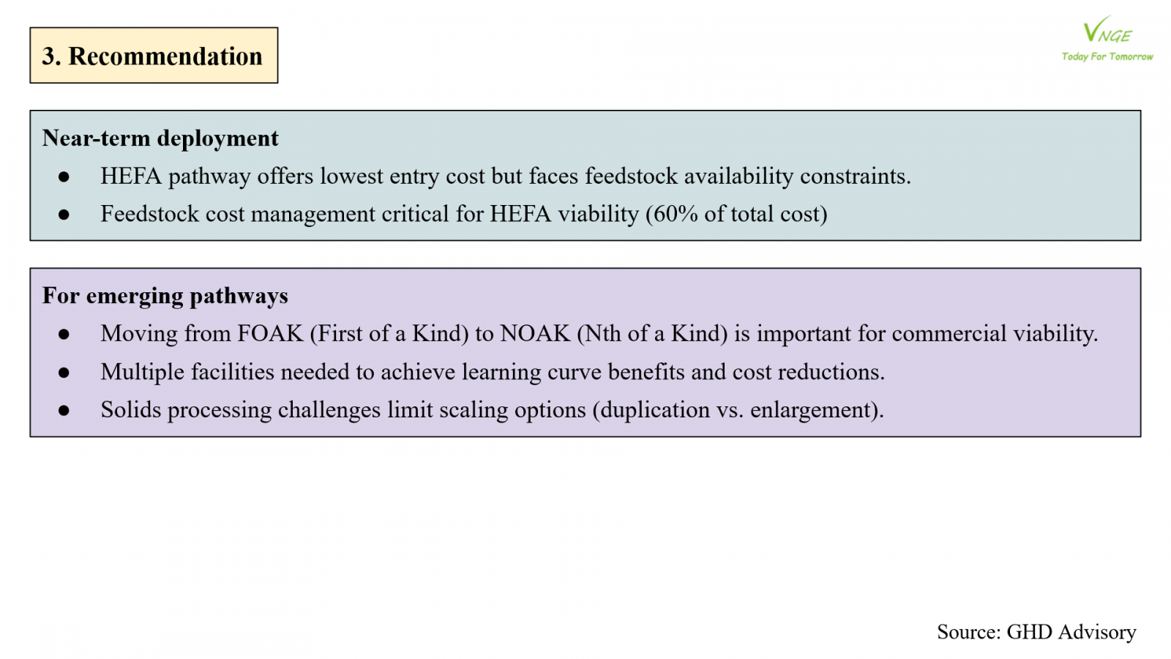This screenshot has height=659, width=1171.
Task: Click the bullet dot before 'Feedstock cost management'
Action: coord(64,215)
